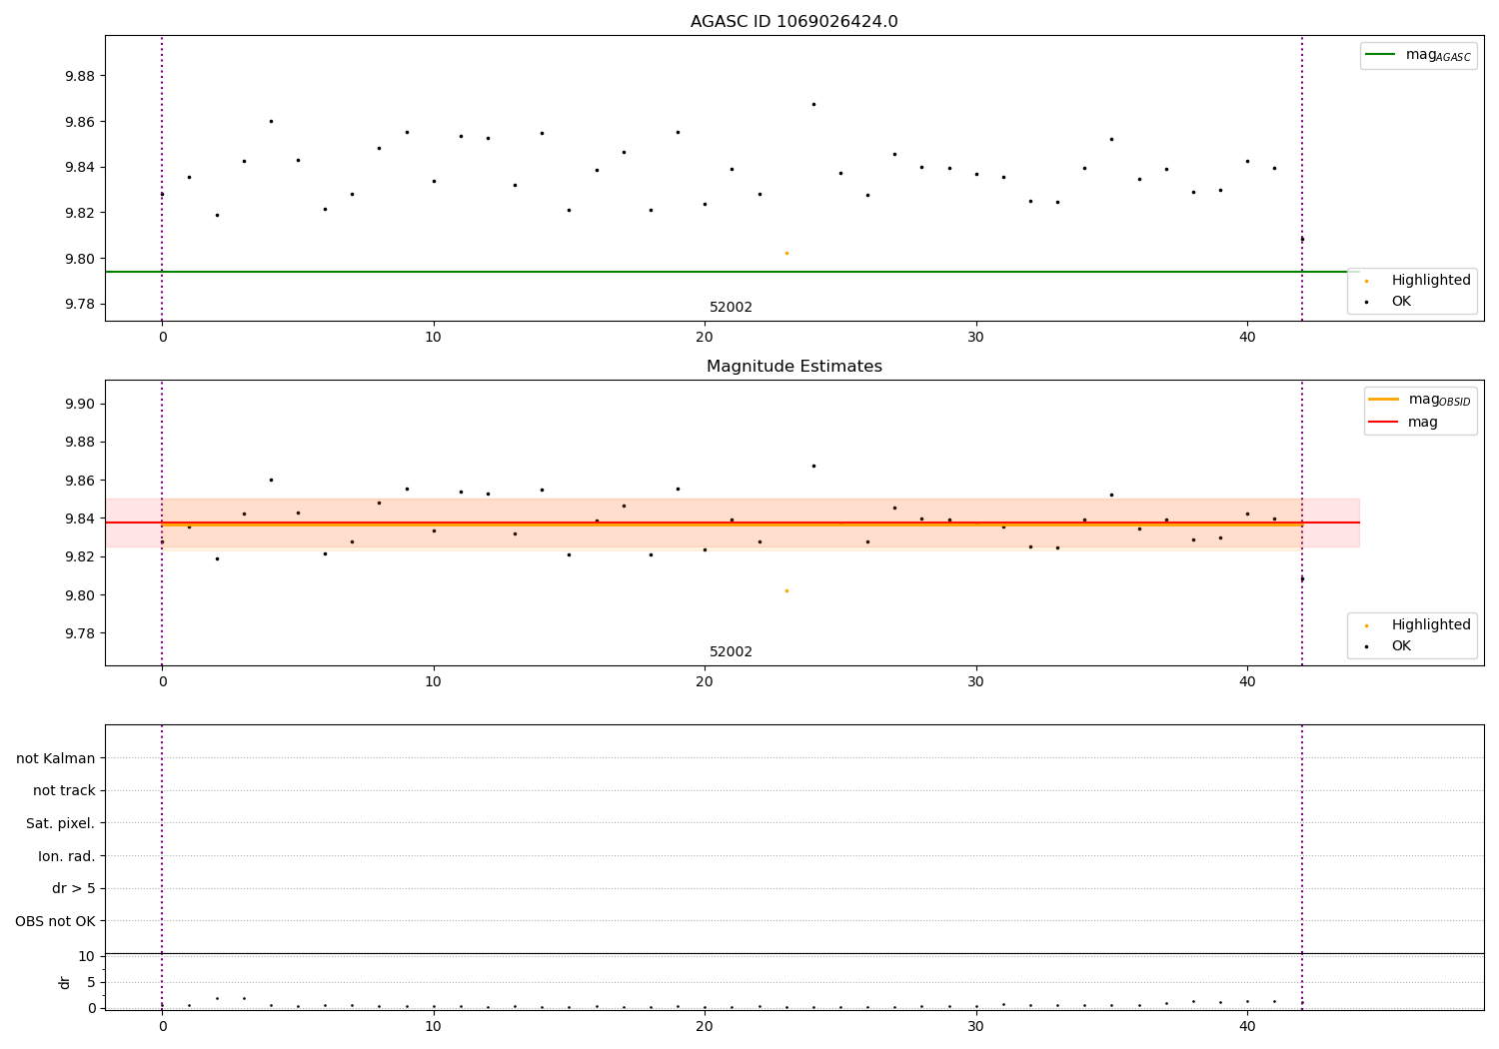Click the rotated 'dr' y-axis label
Image resolution: width=1499 pixels, height=1049 pixels.
point(65,982)
